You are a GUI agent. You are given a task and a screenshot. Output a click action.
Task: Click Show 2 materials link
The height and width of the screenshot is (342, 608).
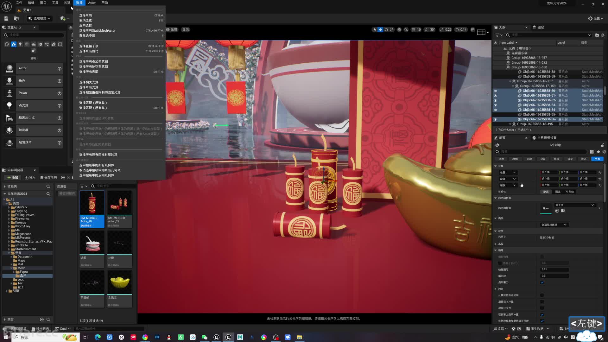(x=547, y=237)
